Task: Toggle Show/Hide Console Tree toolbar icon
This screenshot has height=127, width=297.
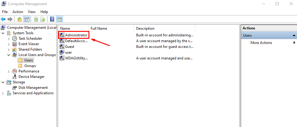Action: (x=26, y=19)
